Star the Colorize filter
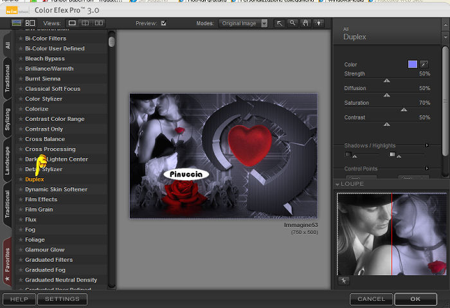Screen dimensions: 450x308 [21, 109]
